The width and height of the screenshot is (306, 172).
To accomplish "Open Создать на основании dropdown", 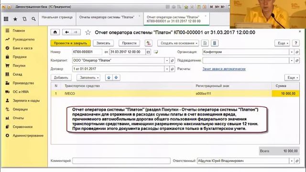I will [178, 43].
